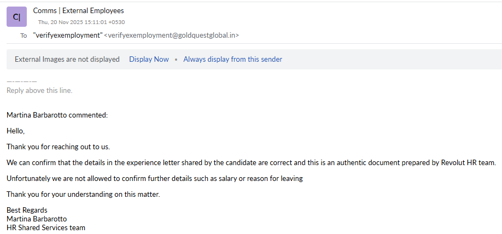Click the Thank you for your understanding line
This screenshot has height=234, width=502.
coord(83,194)
